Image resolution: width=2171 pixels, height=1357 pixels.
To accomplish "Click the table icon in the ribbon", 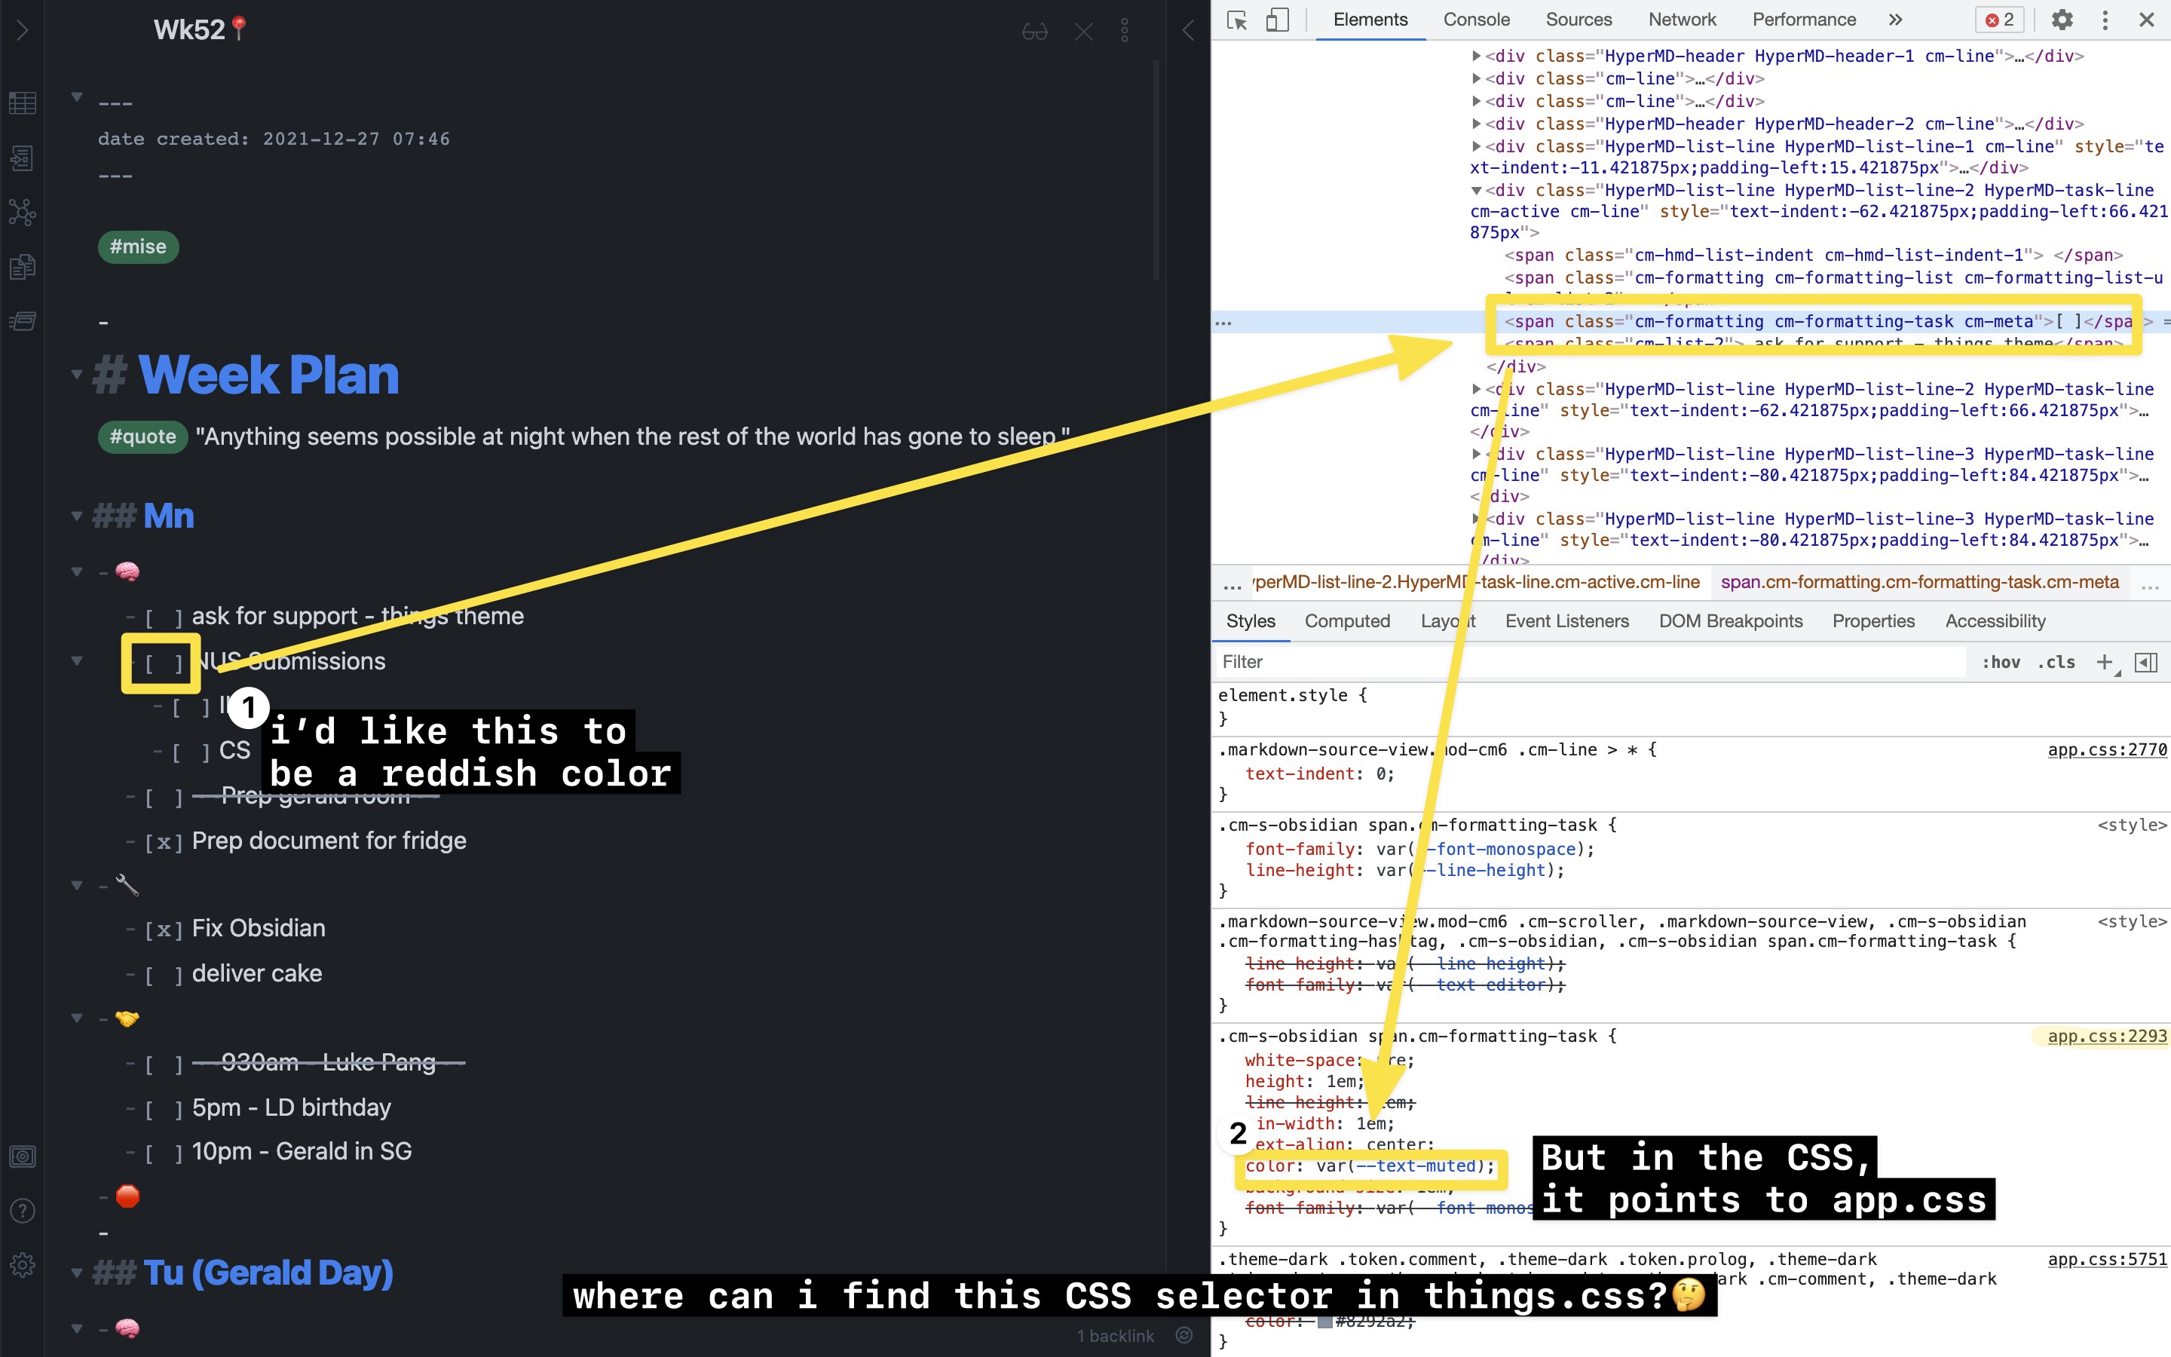I will (23, 103).
